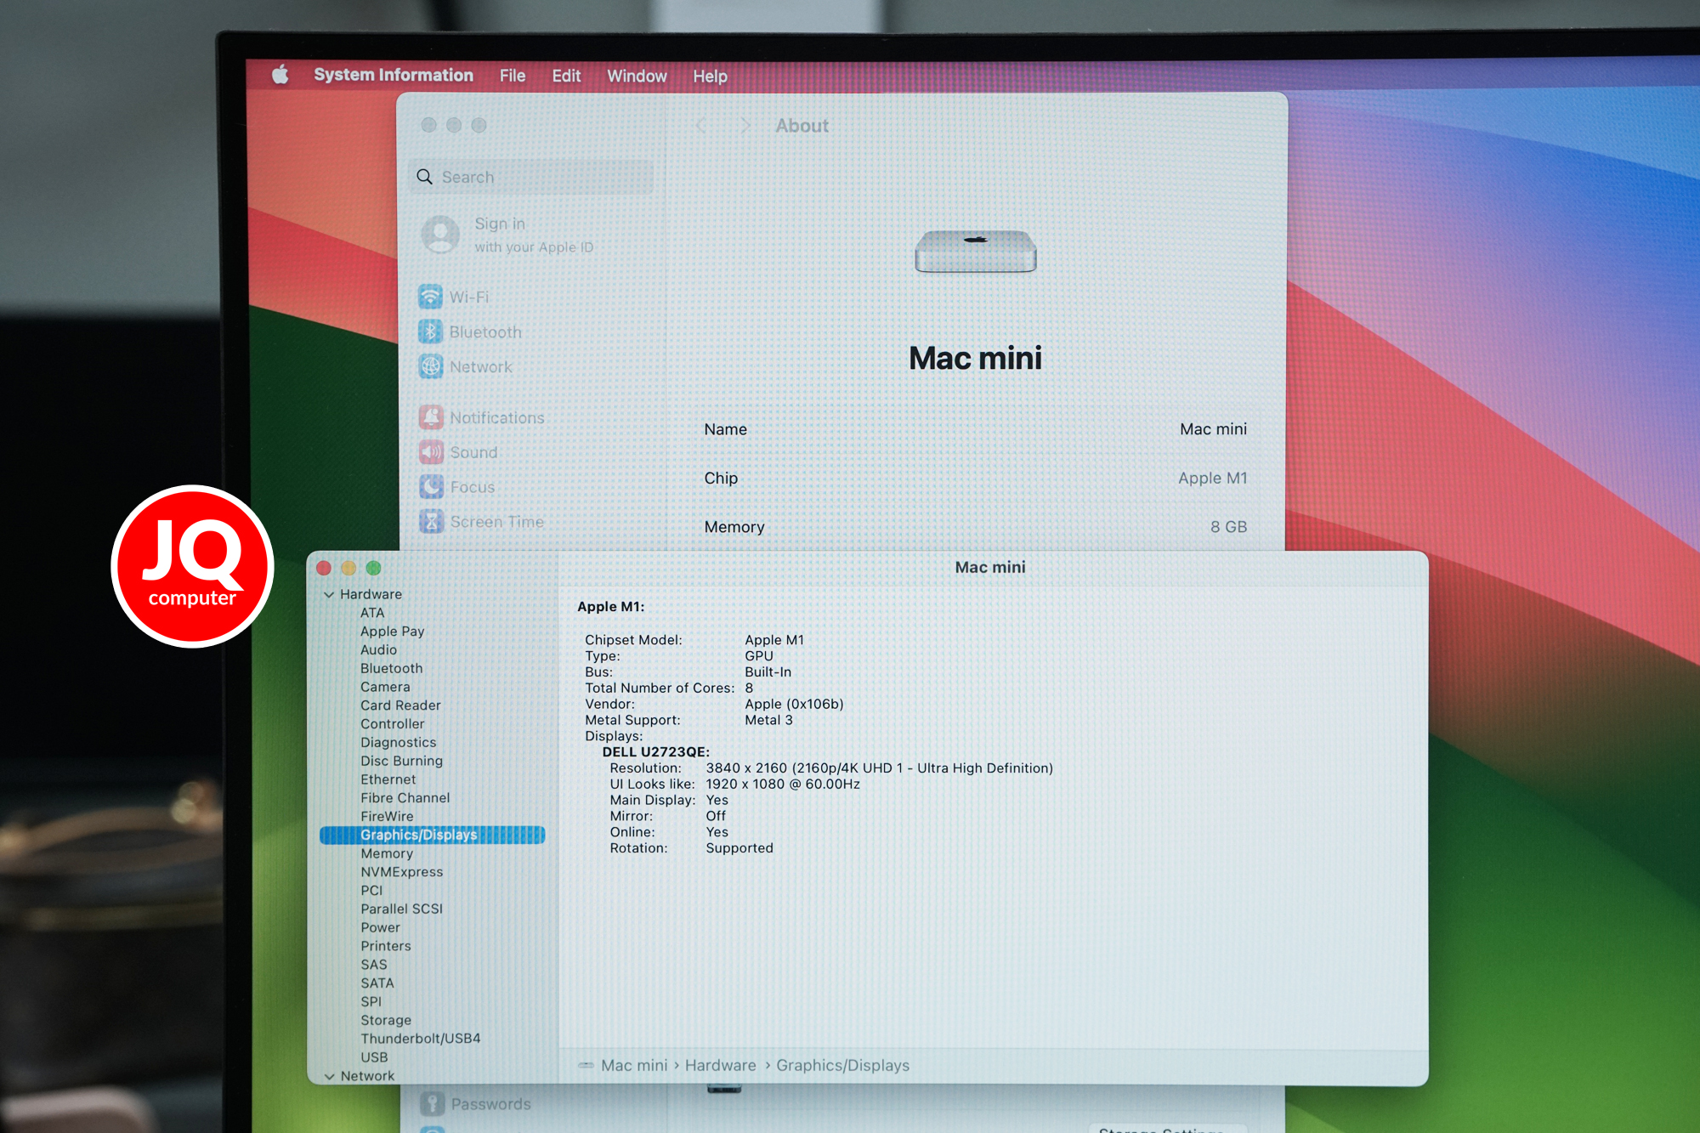
Task: Select ATA in Hardware list
Action: (x=372, y=613)
